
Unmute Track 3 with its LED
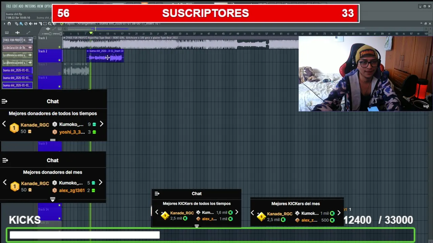tap(60, 73)
